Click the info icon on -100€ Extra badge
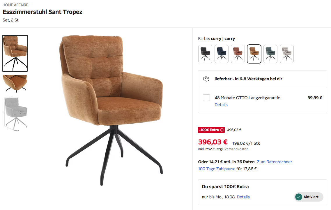Viewport: 331px width, 210px height. click(222, 130)
